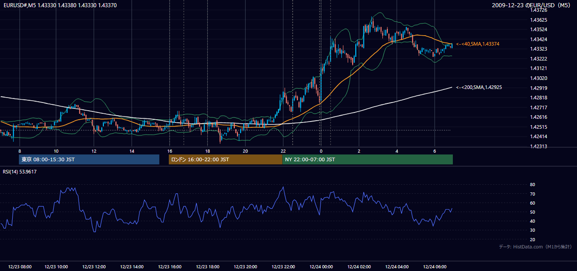Click price axis value 1.43726

click(x=539, y=10)
